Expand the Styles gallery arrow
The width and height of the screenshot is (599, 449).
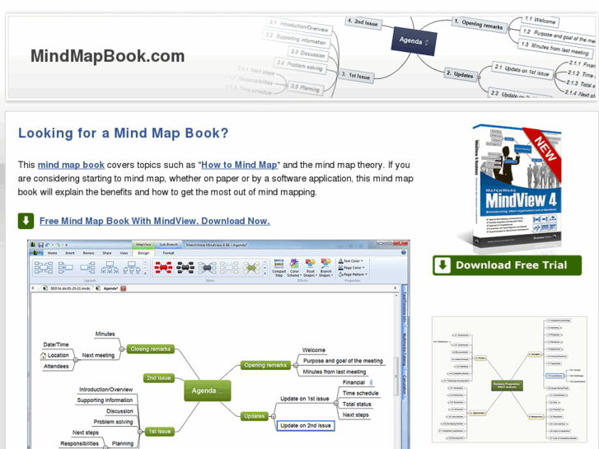point(265,274)
